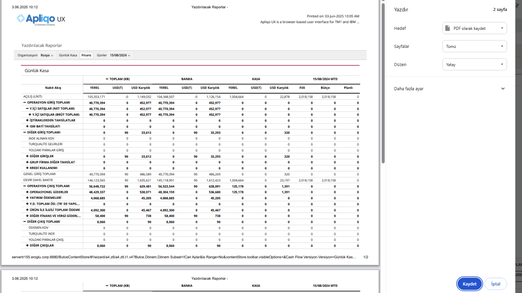Click the Yazdır dialog title
This screenshot has width=522, height=293.
pyautogui.click(x=401, y=9)
